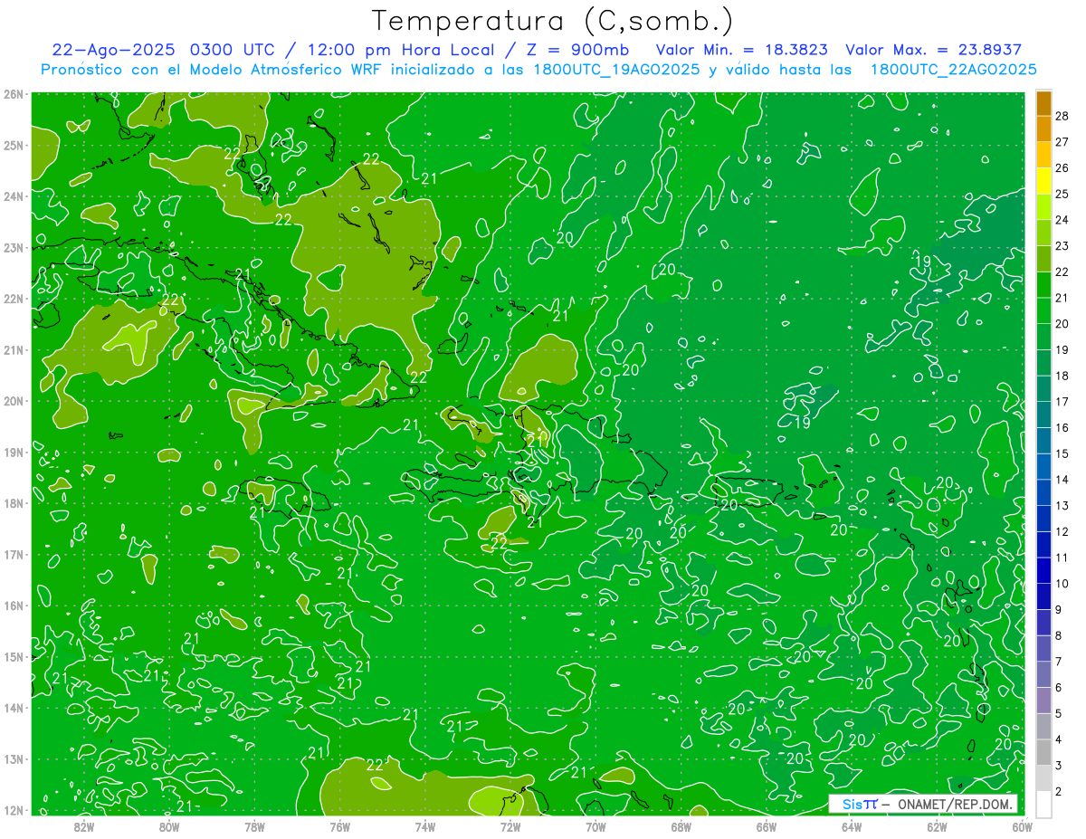The width and height of the screenshot is (1086, 839).
Task: Click the SisTT ONAMET/REP.DOM. logo box
Action: point(922,804)
